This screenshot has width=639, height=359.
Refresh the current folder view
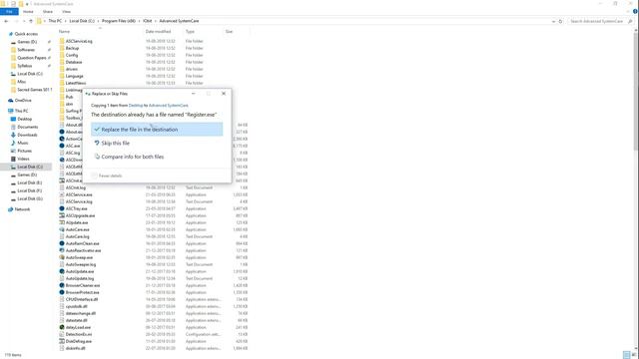[560, 21]
